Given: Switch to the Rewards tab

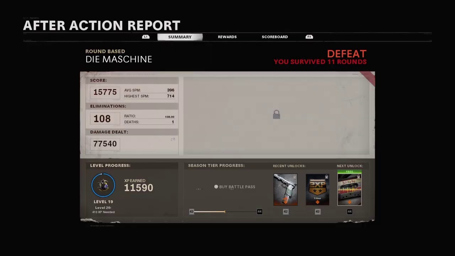Looking at the screenshot, I should coord(227,37).
